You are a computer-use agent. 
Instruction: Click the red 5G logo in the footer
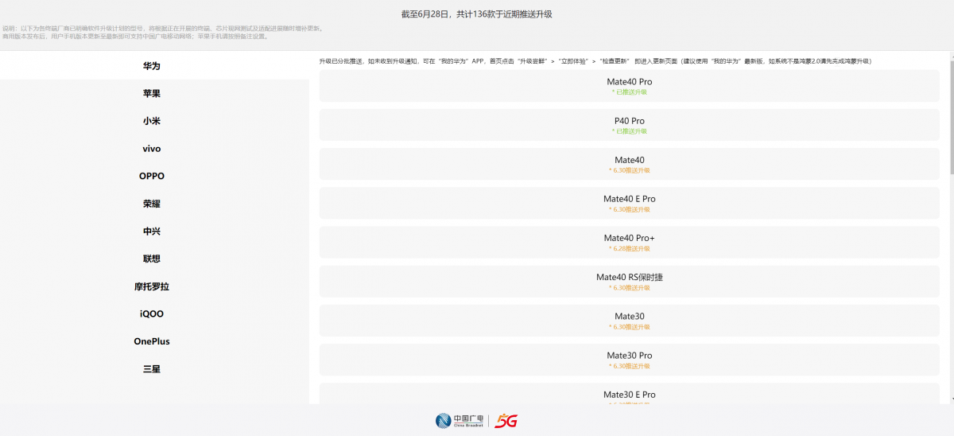coord(506,421)
